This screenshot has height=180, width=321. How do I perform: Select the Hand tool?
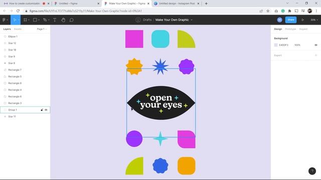click(x=63, y=20)
